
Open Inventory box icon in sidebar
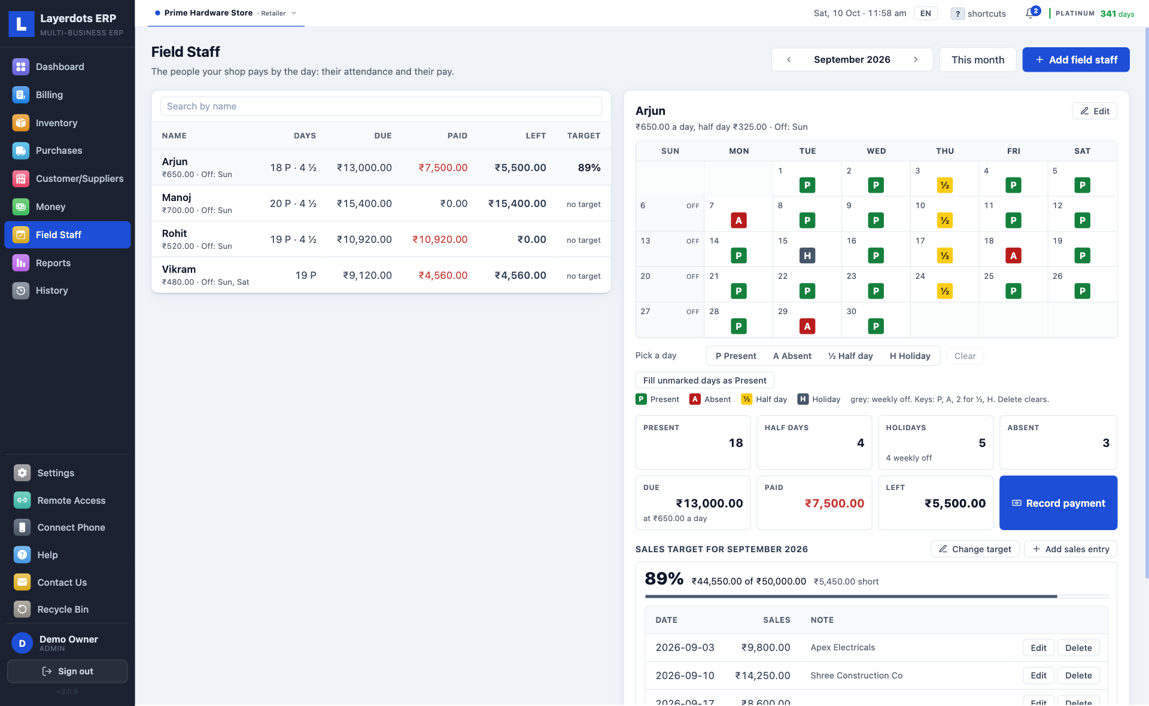pyautogui.click(x=21, y=123)
